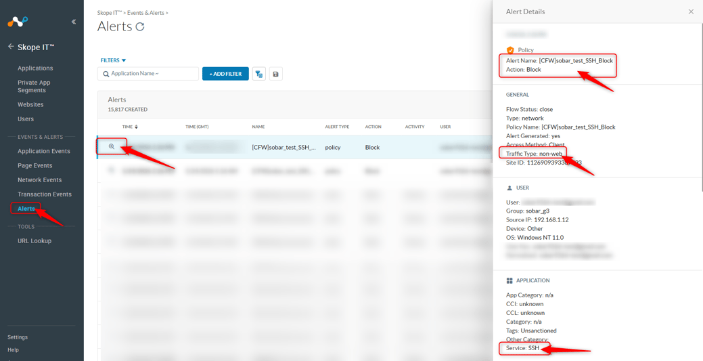
Task: Select Alerts in the sidebar
Action: click(26, 209)
